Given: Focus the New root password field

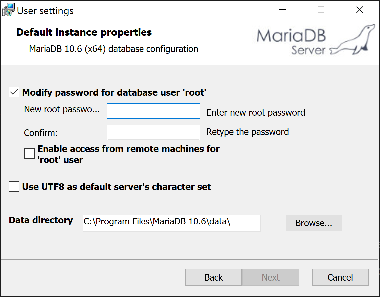Looking at the screenshot, I should (x=153, y=111).
